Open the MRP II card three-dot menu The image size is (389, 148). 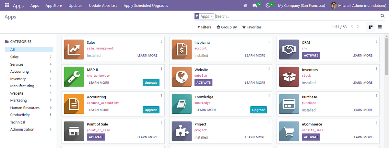(161, 69)
